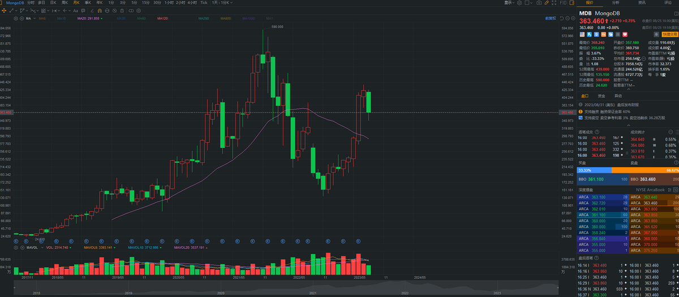Click the trash delete drawings icon

(122, 11)
